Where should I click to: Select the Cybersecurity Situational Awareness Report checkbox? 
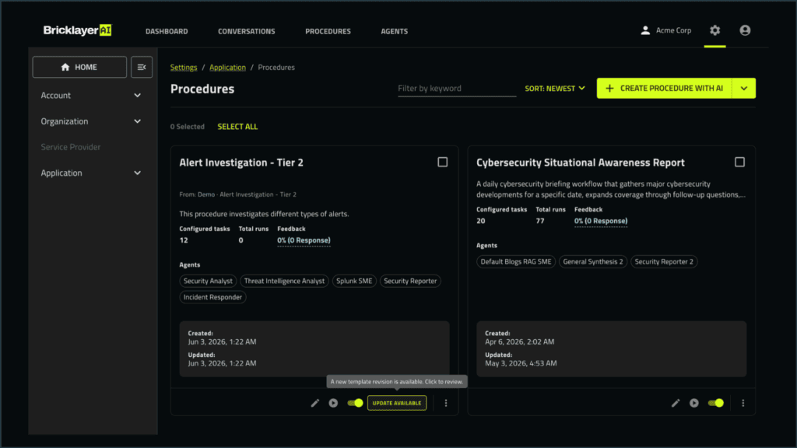(x=739, y=162)
